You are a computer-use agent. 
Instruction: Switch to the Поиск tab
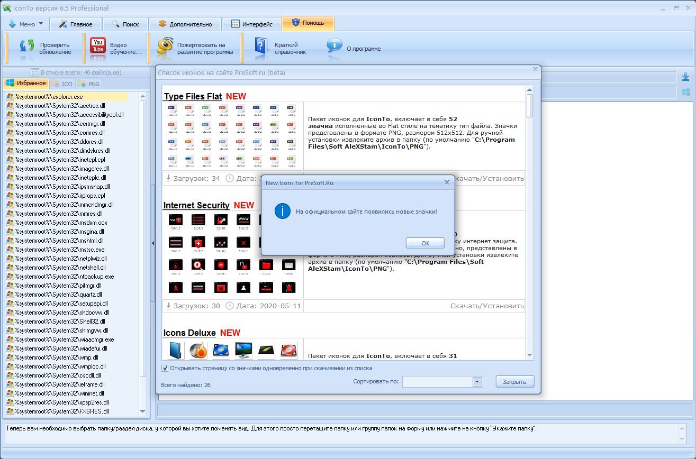125,24
